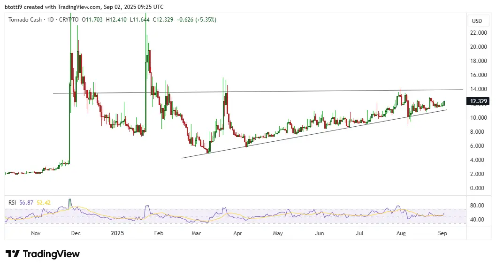Click the Aug date axis label
Screen dimensions: 496x268
(401, 233)
